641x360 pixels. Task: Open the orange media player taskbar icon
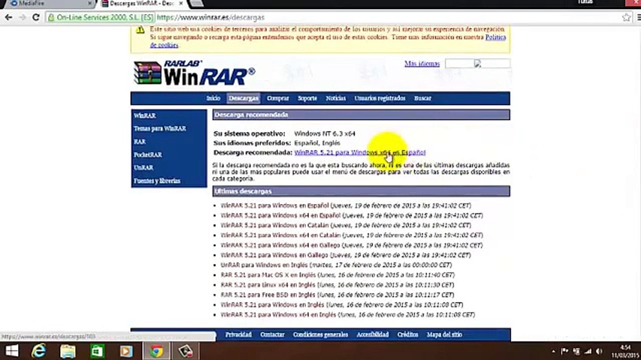(x=126, y=351)
